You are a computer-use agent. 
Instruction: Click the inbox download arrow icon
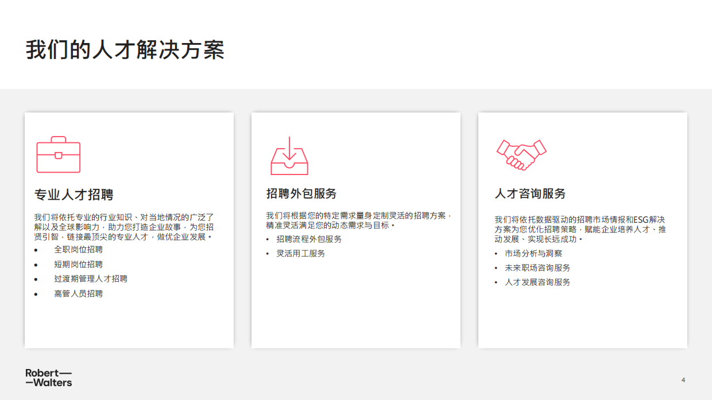pos(289,156)
